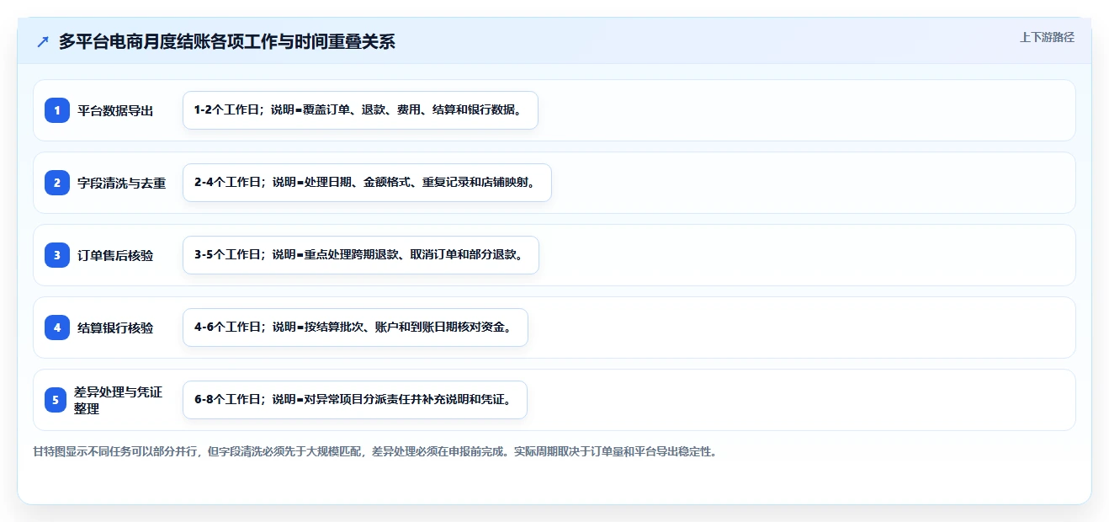Click the footnote starting with 甘特图显示
Viewport: 1109px width, 522px height.
tap(375, 451)
